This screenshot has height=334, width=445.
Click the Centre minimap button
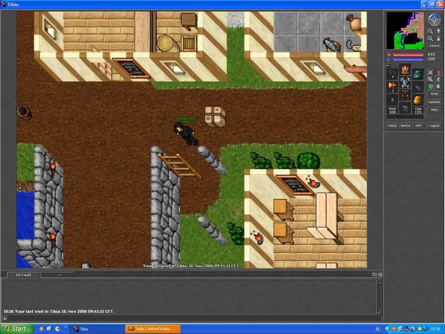[x=434, y=46]
